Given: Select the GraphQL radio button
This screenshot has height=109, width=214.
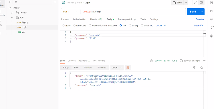Looking at the screenshot, I should point(142,26).
